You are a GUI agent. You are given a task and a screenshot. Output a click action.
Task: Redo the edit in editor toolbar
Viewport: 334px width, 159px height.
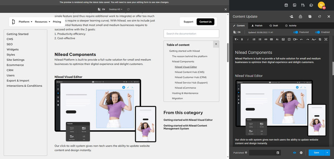click(308, 39)
